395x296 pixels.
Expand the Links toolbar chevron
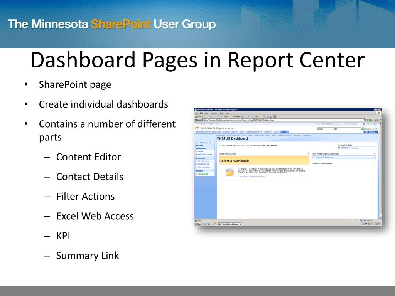(x=380, y=119)
